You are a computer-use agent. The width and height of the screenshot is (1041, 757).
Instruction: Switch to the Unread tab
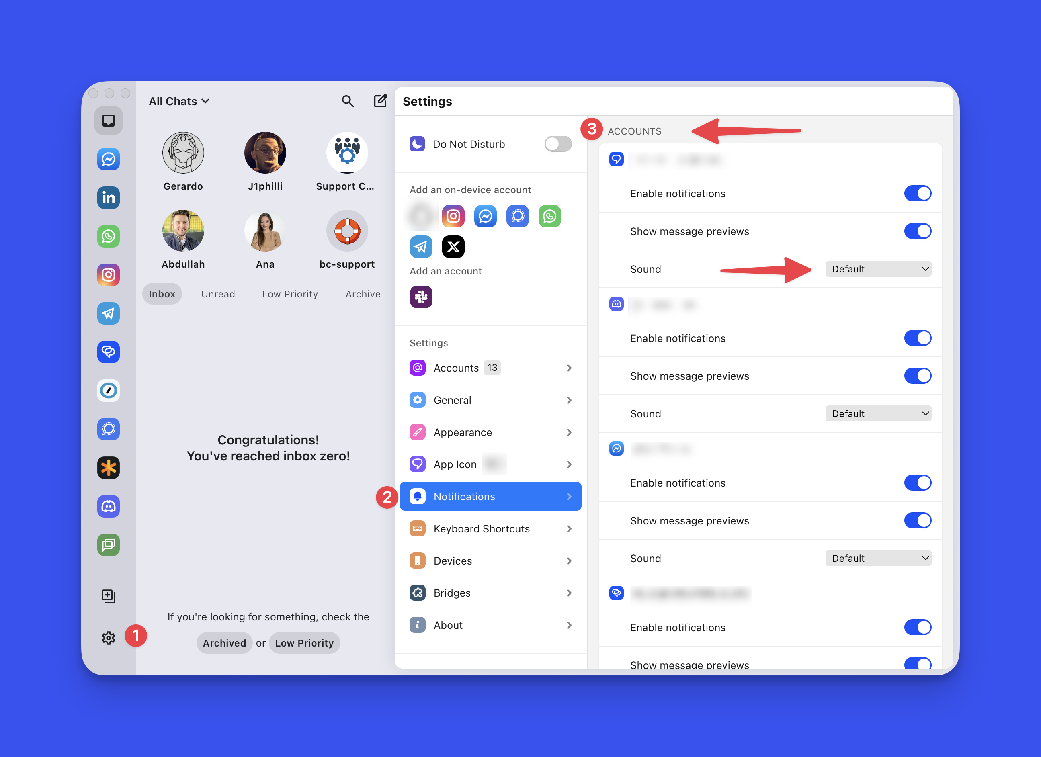tap(218, 294)
